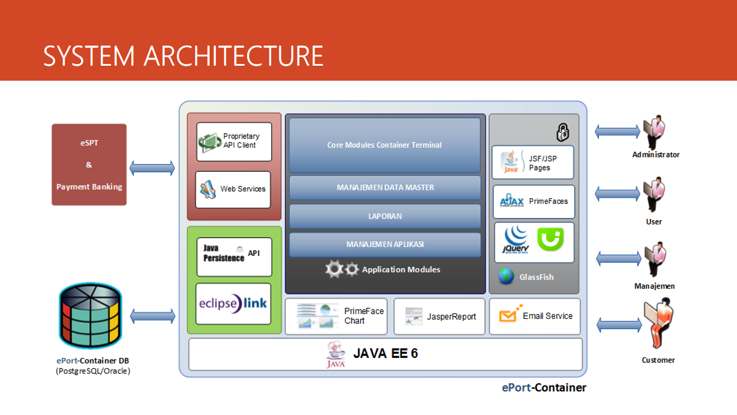Click the padlock security icon
The width and height of the screenshot is (737, 415).
tap(563, 133)
